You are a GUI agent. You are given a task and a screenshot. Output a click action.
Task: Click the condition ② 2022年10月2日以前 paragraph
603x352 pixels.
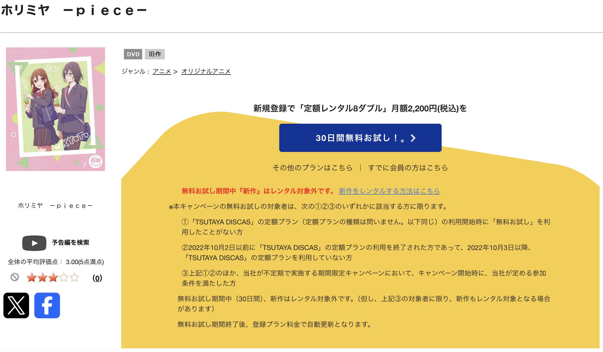point(357,252)
